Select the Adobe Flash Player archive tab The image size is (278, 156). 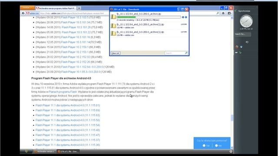coord(56,8)
